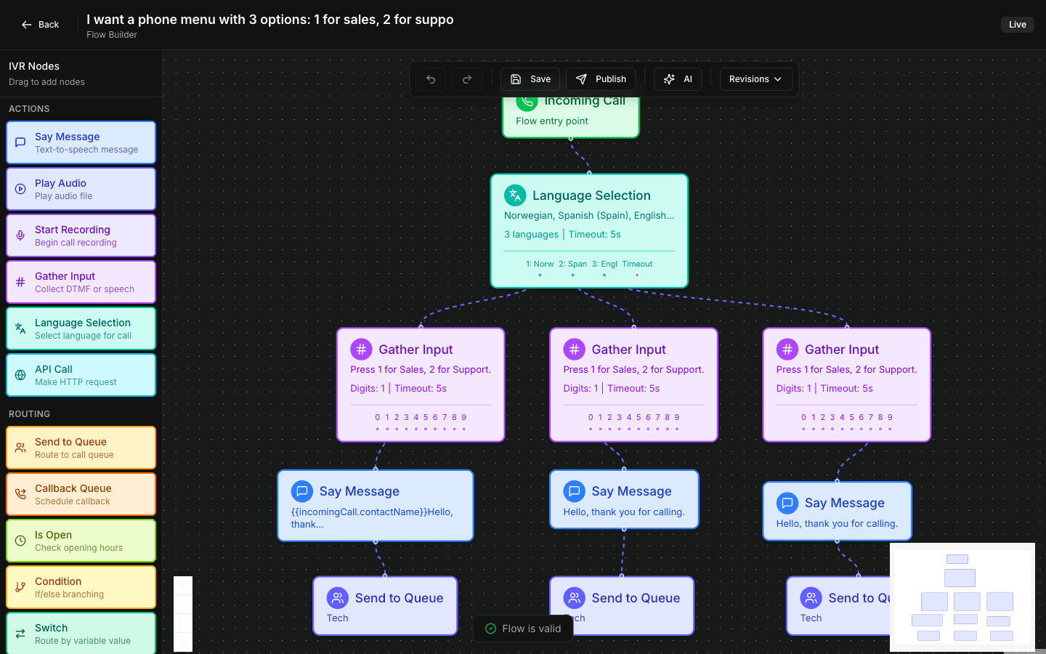The image size is (1046, 654).
Task: Select the Start Recording microphone icon
Action: (20, 235)
